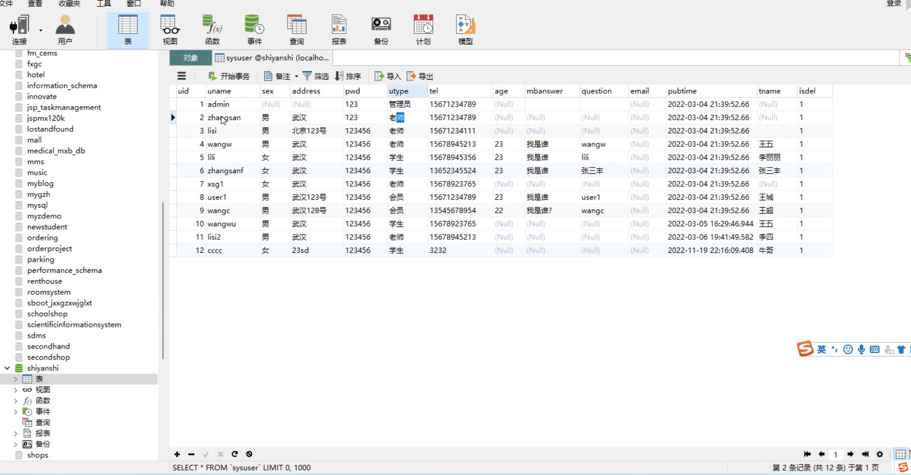911x475 pixels.
Task: Open the Query (查询) toolbar icon
Action: 297,30
